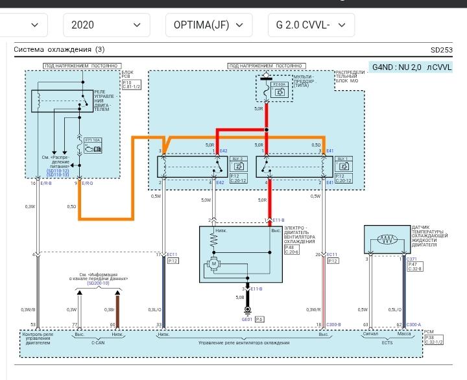Open the P.6 reference box near GE01

click(x=259, y=319)
